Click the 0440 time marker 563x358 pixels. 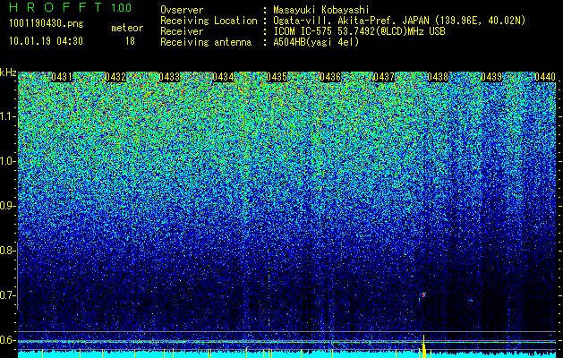545,77
